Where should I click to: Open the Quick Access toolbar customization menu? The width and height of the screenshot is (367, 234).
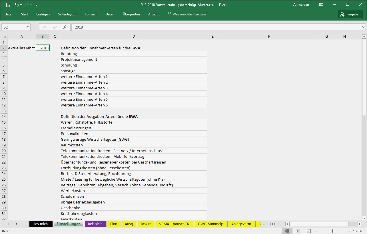[36, 5]
